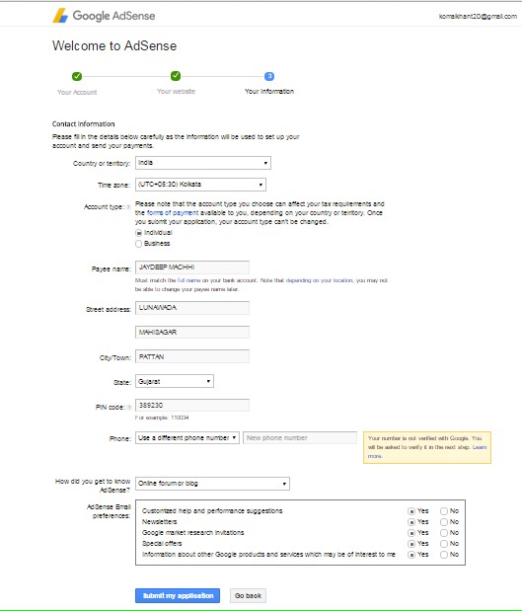522x611 pixels.
Task: Click the City/Town field
Action: click(192, 357)
